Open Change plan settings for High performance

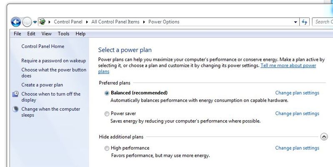tap(297, 148)
